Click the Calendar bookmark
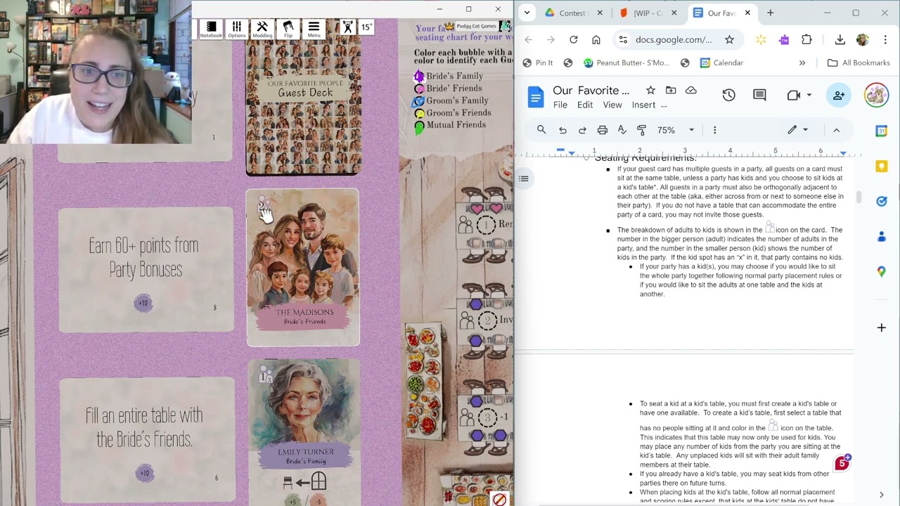Screen dimensions: 900x506 [722, 63]
